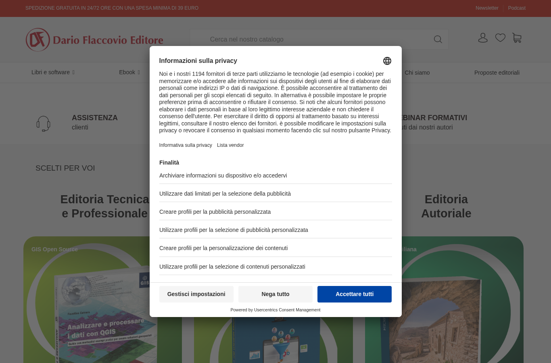Click Gestisci impostazioni button
The image size is (551, 363).
[196, 294]
